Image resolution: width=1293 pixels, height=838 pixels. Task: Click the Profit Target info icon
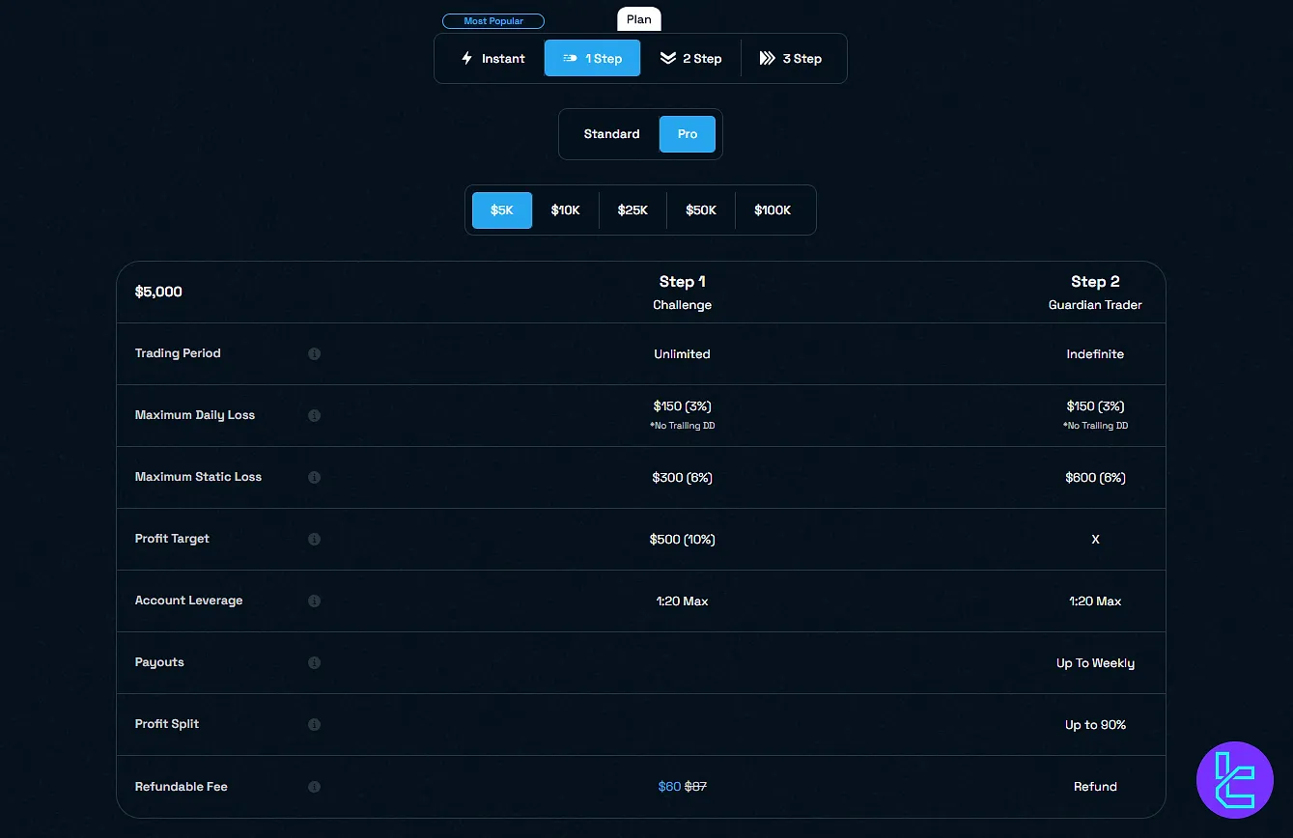pos(314,540)
